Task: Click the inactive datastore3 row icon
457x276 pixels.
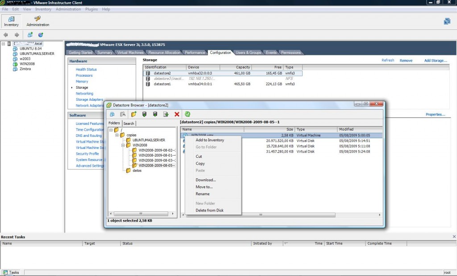Action: (x=148, y=78)
